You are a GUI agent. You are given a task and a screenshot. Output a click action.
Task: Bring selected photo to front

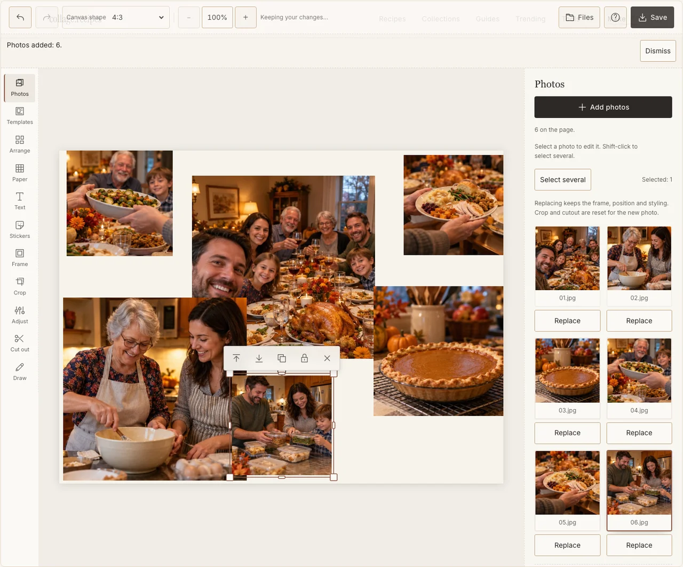pyautogui.click(x=236, y=358)
